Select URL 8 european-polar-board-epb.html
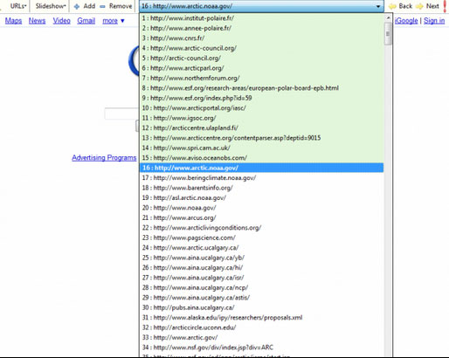This screenshot has width=449, height=358. (x=261, y=88)
